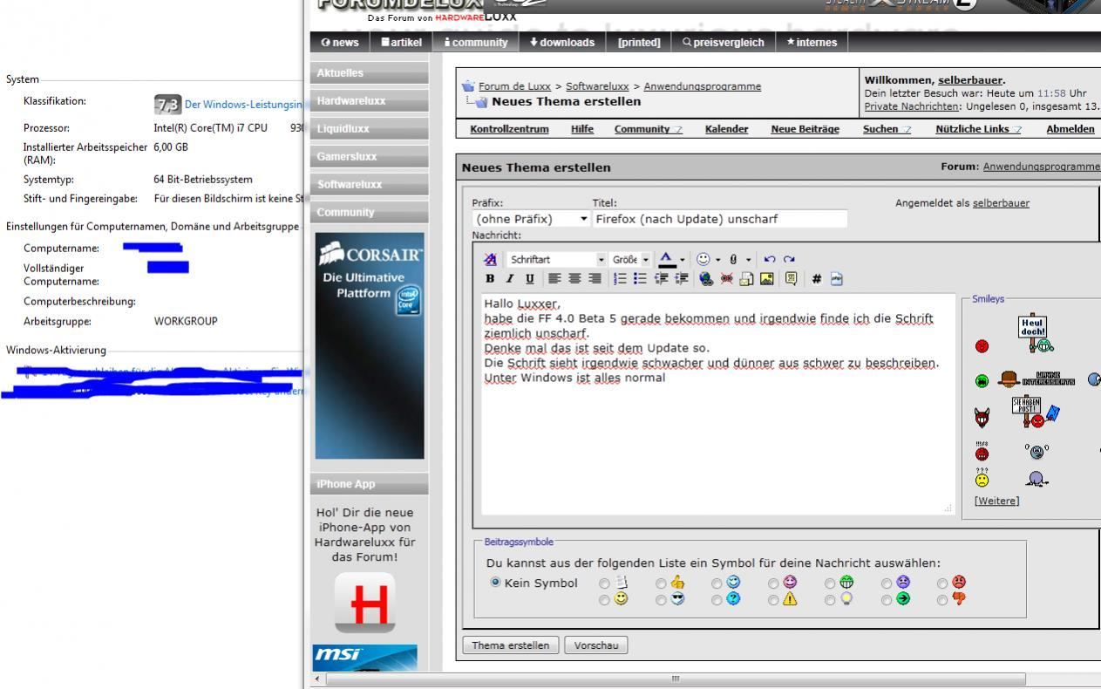Open the Präfix dropdown '(ohne Präfix)'
The height and width of the screenshot is (689, 1101).
tap(530, 219)
